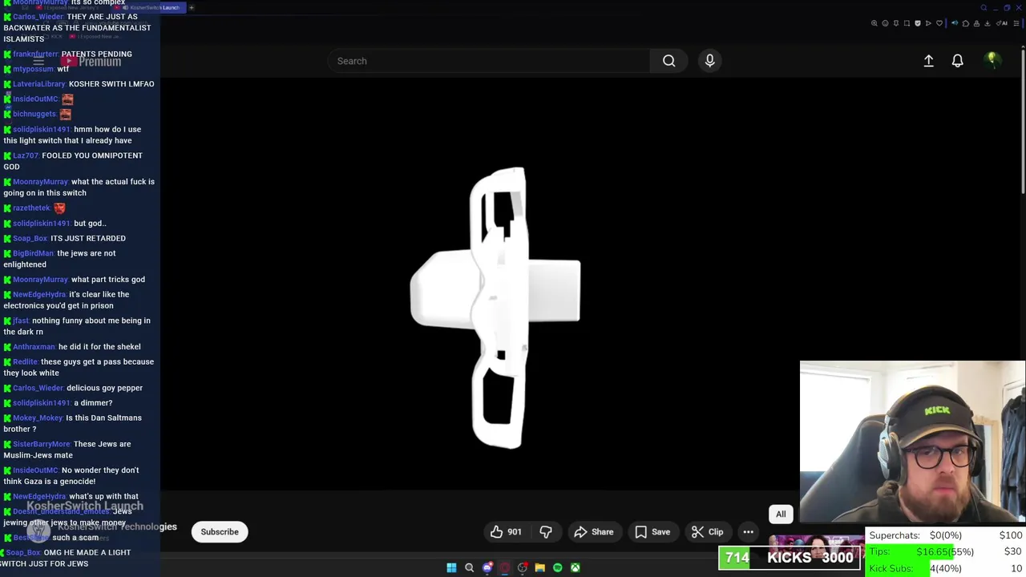The height and width of the screenshot is (577, 1026).
Task: Click chat username Anthraxman
Action: [x=34, y=347]
